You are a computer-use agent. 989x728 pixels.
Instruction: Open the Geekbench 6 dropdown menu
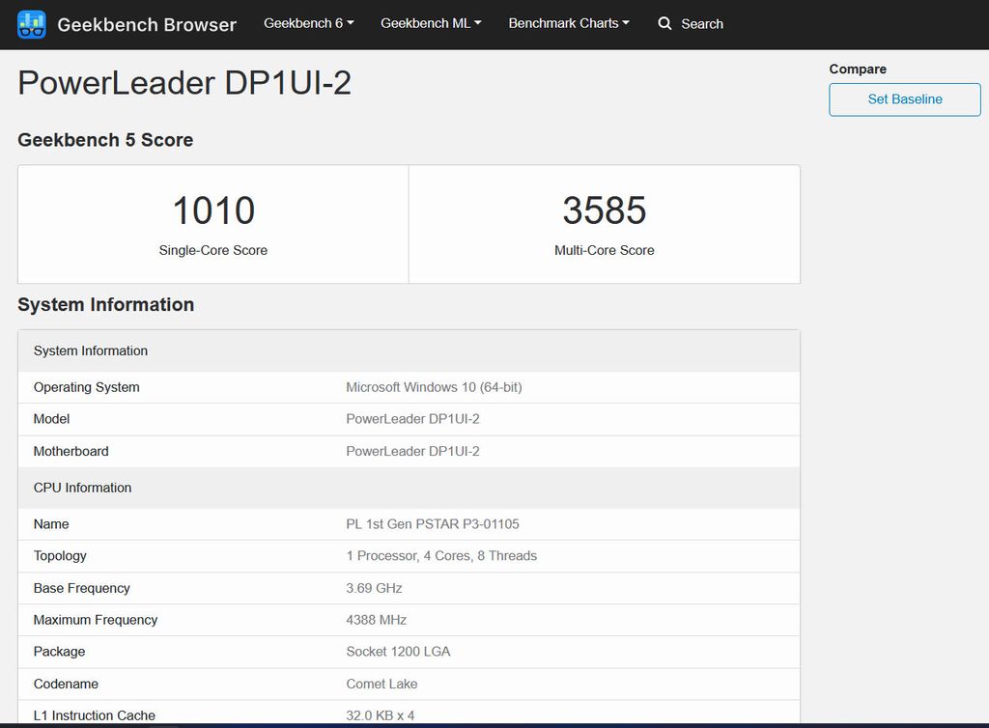[x=308, y=23]
